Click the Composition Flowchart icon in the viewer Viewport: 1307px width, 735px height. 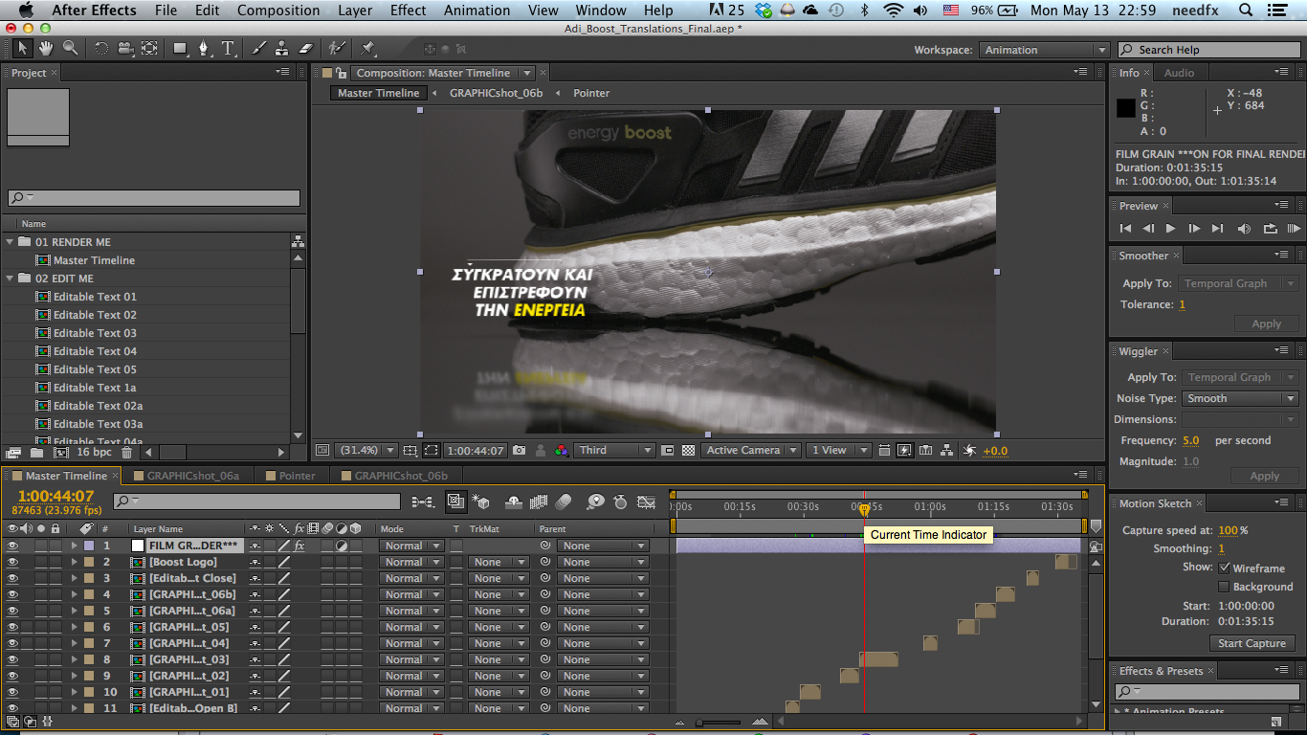pos(947,450)
